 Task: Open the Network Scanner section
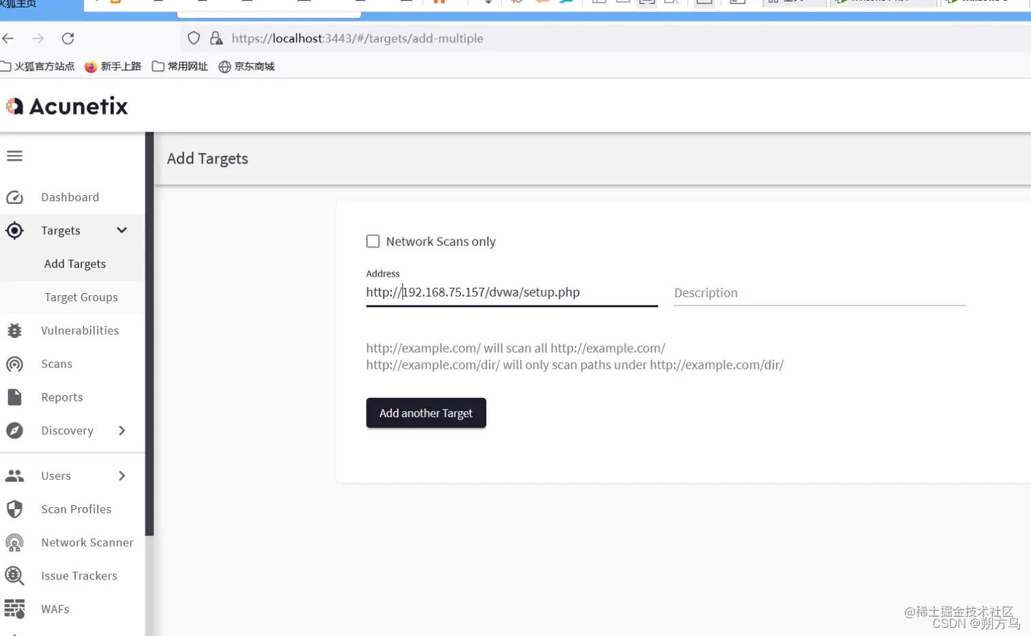pyautogui.click(x=87, y=543)
